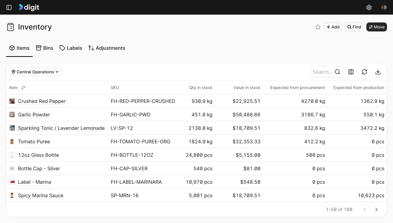Switch to the Bins tab
This screenshot has height=223, width=393.
tap(44, 48)
